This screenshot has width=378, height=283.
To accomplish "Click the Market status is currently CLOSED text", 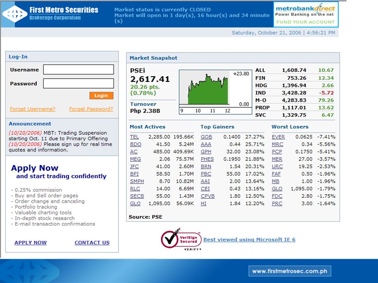I will [x=163, y=9].
